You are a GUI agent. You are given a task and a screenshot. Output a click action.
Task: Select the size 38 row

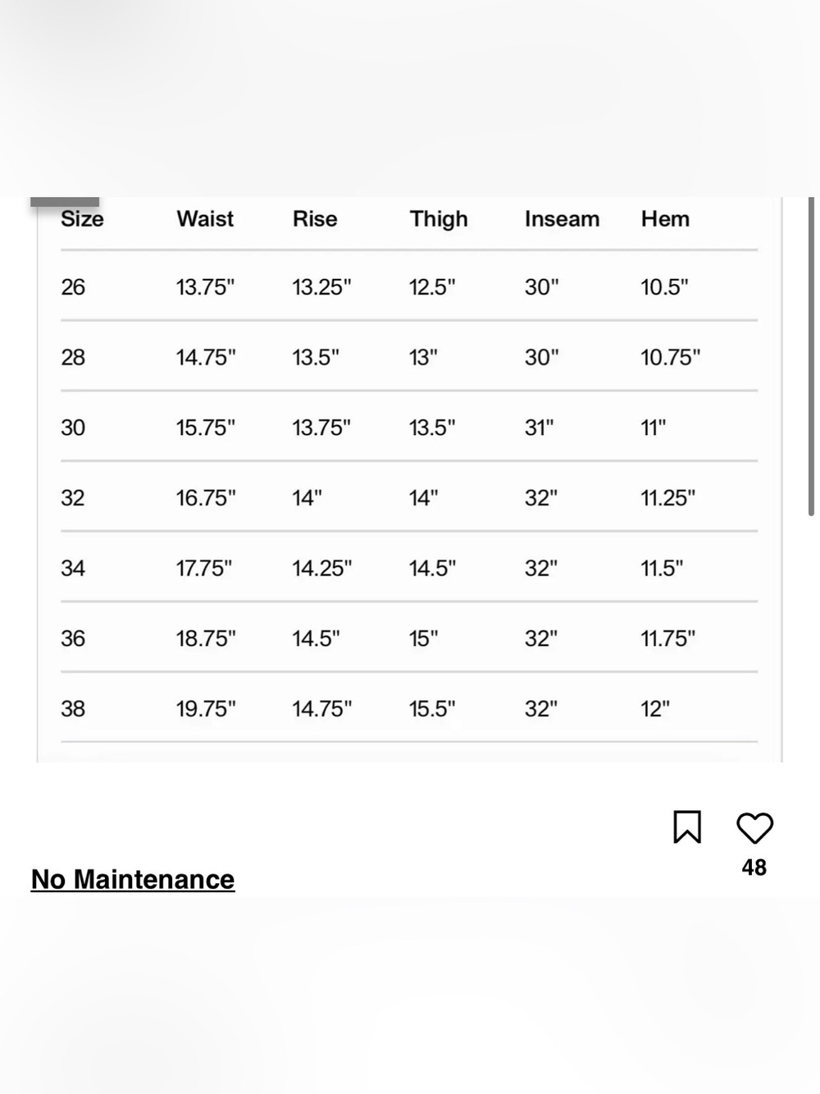409,708
